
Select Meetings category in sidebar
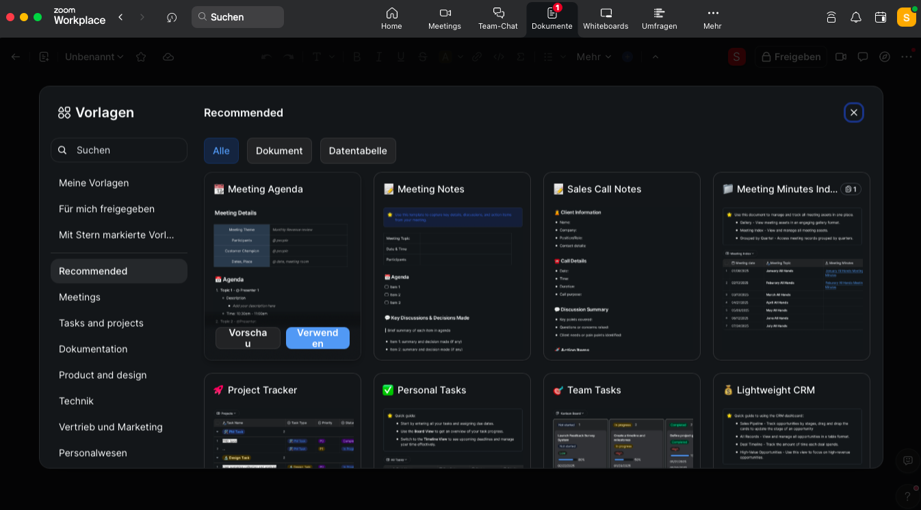point(79,297)
